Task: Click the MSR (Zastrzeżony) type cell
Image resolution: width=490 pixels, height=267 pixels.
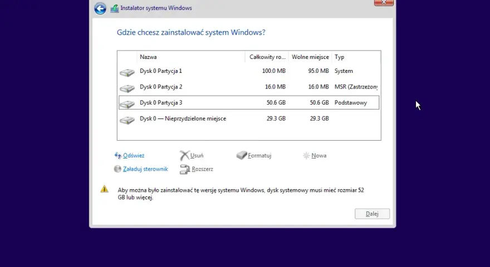Action: [356, 87]
